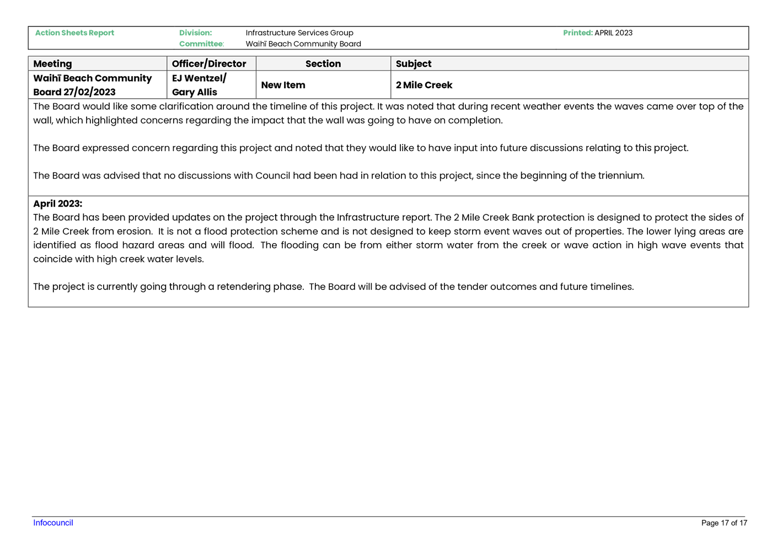The width and height of the screenshot is (777, 549).
Task: Click the Infocouncil link in footer
Action: pyautogui.click(x=53, y=523)
